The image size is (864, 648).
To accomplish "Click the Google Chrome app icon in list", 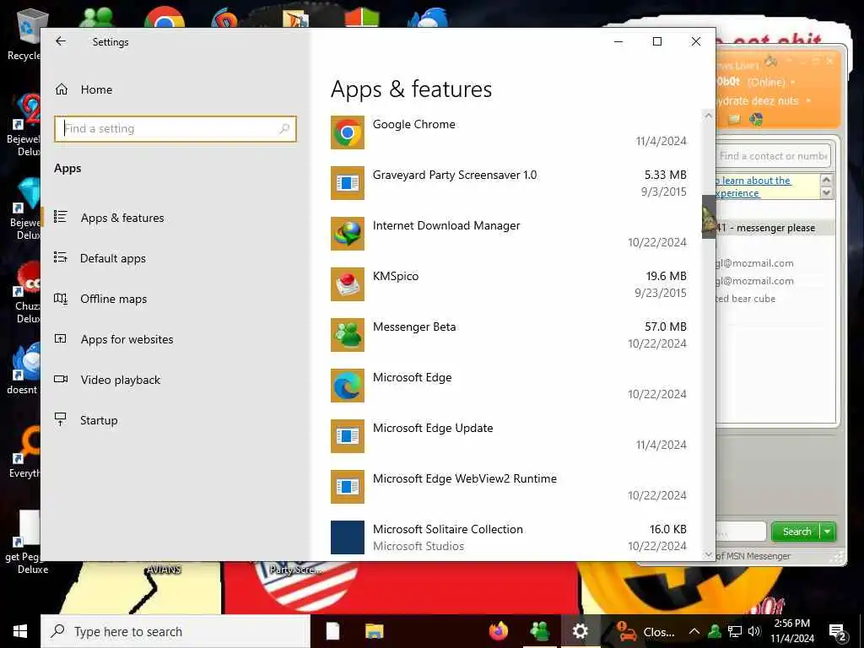I will pos(347,132).
